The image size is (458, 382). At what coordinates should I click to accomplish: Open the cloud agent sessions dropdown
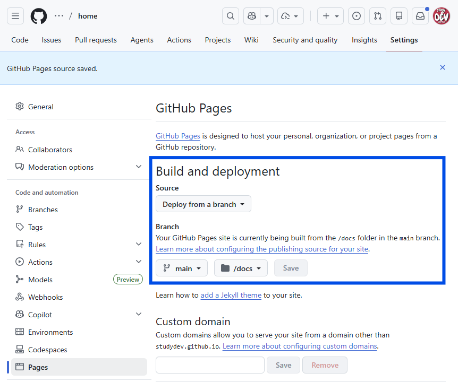[x=290, y=16]
